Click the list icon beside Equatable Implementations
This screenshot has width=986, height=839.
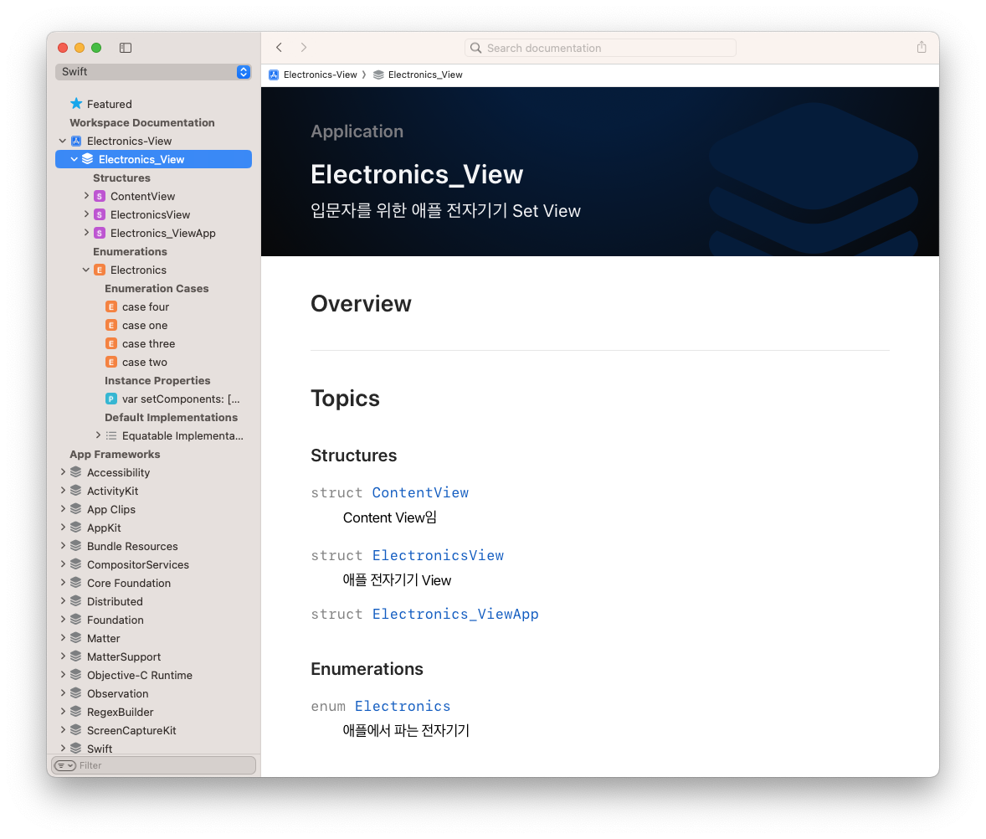[111, 436]
